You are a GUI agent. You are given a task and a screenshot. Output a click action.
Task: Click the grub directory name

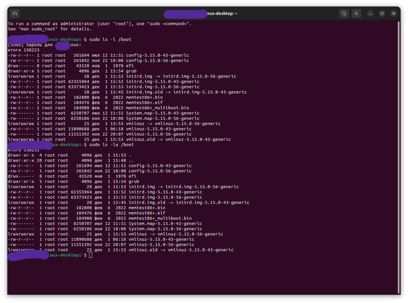click(x=131, y=71)
